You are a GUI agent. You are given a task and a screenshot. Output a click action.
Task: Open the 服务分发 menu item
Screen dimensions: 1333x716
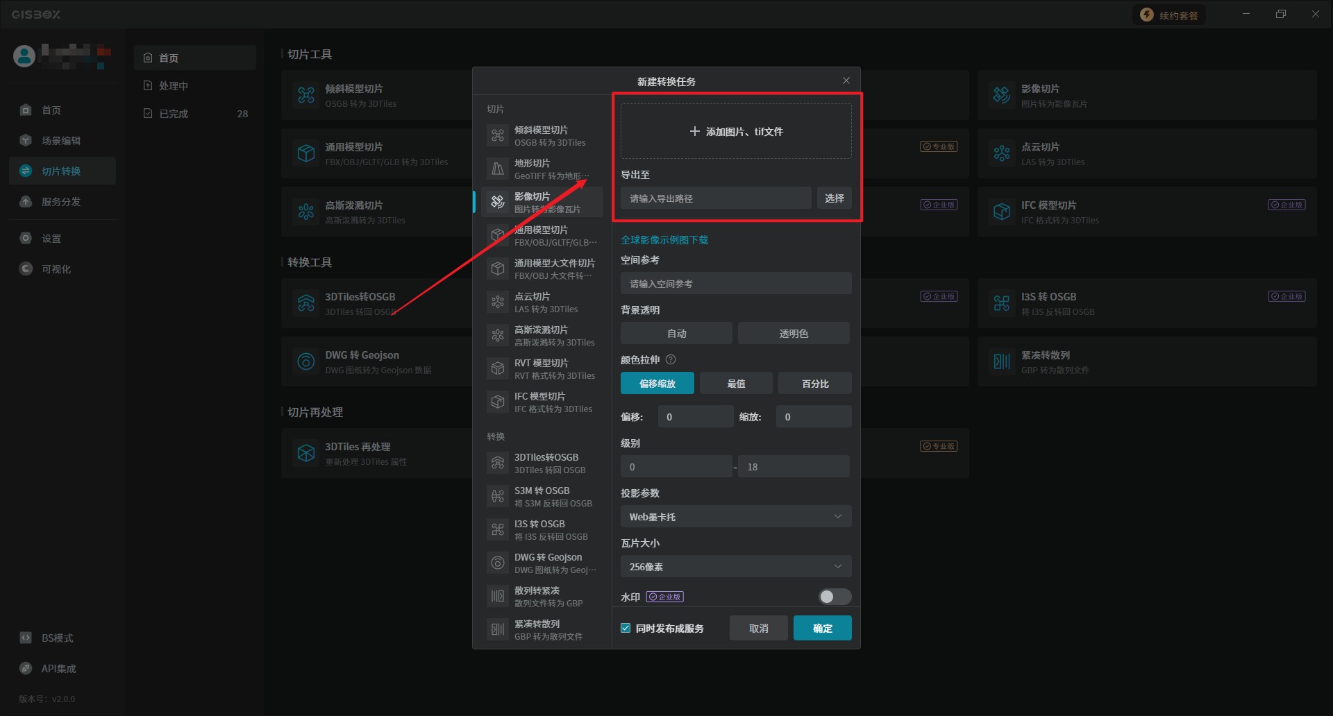pos(61,202)
